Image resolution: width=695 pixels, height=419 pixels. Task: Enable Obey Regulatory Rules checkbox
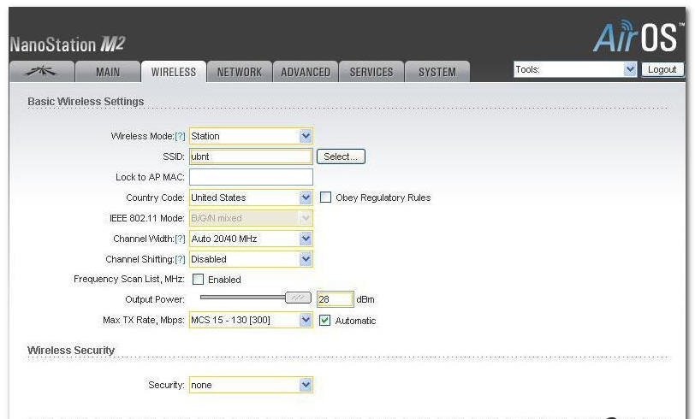(x=325, y=197)
